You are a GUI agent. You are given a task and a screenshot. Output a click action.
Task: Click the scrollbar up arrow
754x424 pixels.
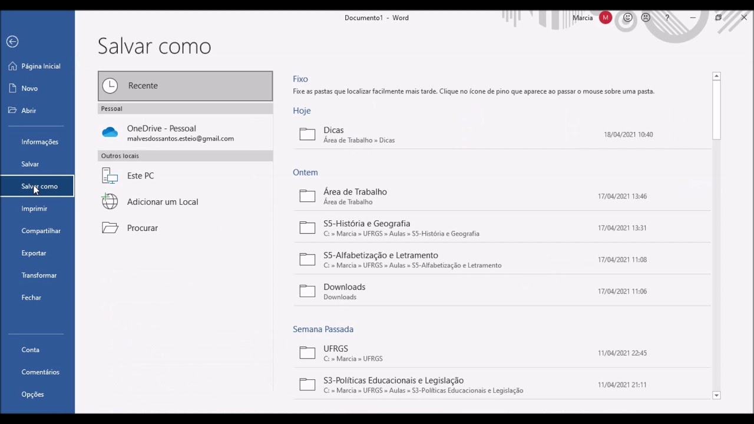tap(716, 76)
